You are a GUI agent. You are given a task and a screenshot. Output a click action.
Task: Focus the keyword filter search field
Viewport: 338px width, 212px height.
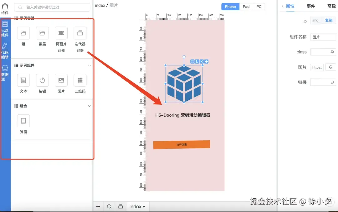pyautogui.click(x=52, y=7)
